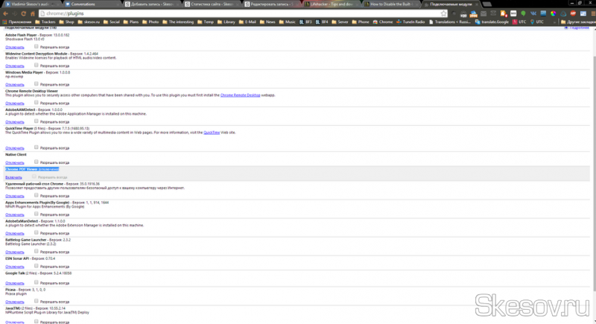
Task: Click the chrome://plugins address bar
Action: (223, 13)
